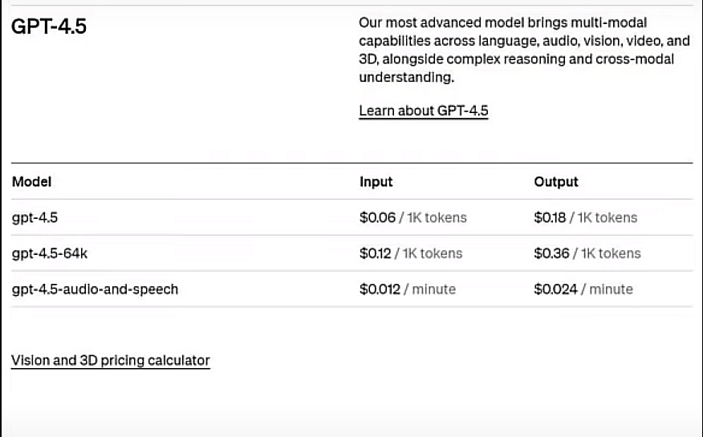Viewport: 703px width, 437px height.
Task: Click the gpt-4.5-64k model name
Action: click(x=49, y=253)
